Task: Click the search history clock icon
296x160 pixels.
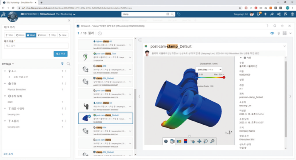Action: 100,33
